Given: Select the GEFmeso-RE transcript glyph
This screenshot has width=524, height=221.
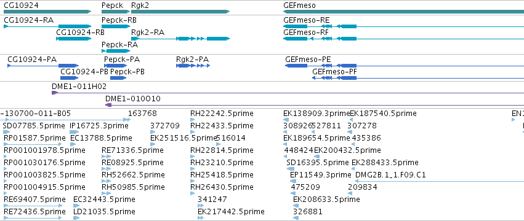Looking at the screenshot, I should [x=403, y=26].
